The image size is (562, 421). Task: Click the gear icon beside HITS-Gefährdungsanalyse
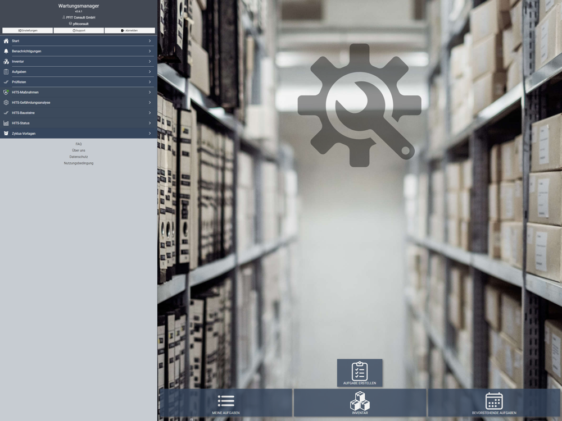6,102
